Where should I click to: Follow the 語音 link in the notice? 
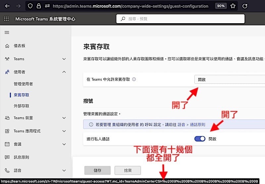[x=181, y=125]
